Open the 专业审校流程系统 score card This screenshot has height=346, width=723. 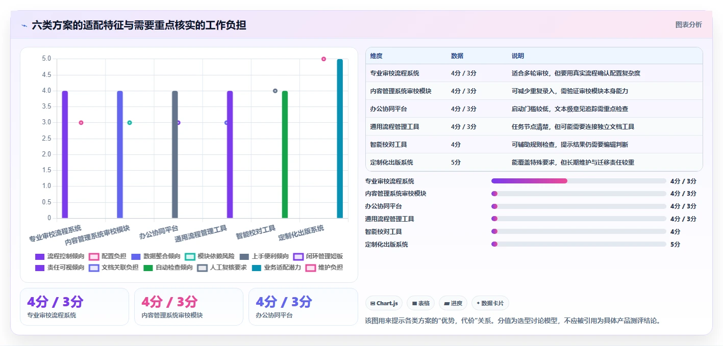click(x=74, y=307)
